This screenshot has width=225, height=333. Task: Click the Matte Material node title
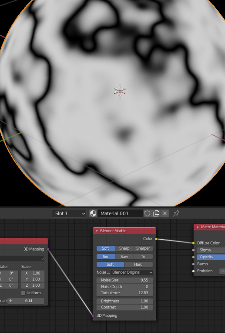(213, 227)
